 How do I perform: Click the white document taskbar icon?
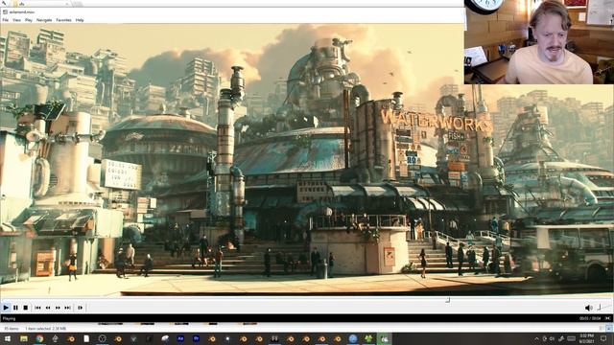[x=86, y=338]
